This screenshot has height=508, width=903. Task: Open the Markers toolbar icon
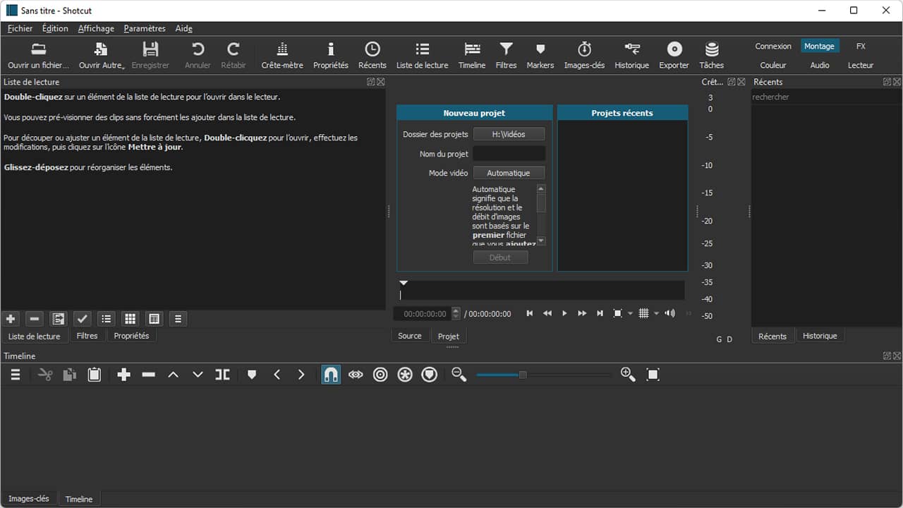point(540,56)
